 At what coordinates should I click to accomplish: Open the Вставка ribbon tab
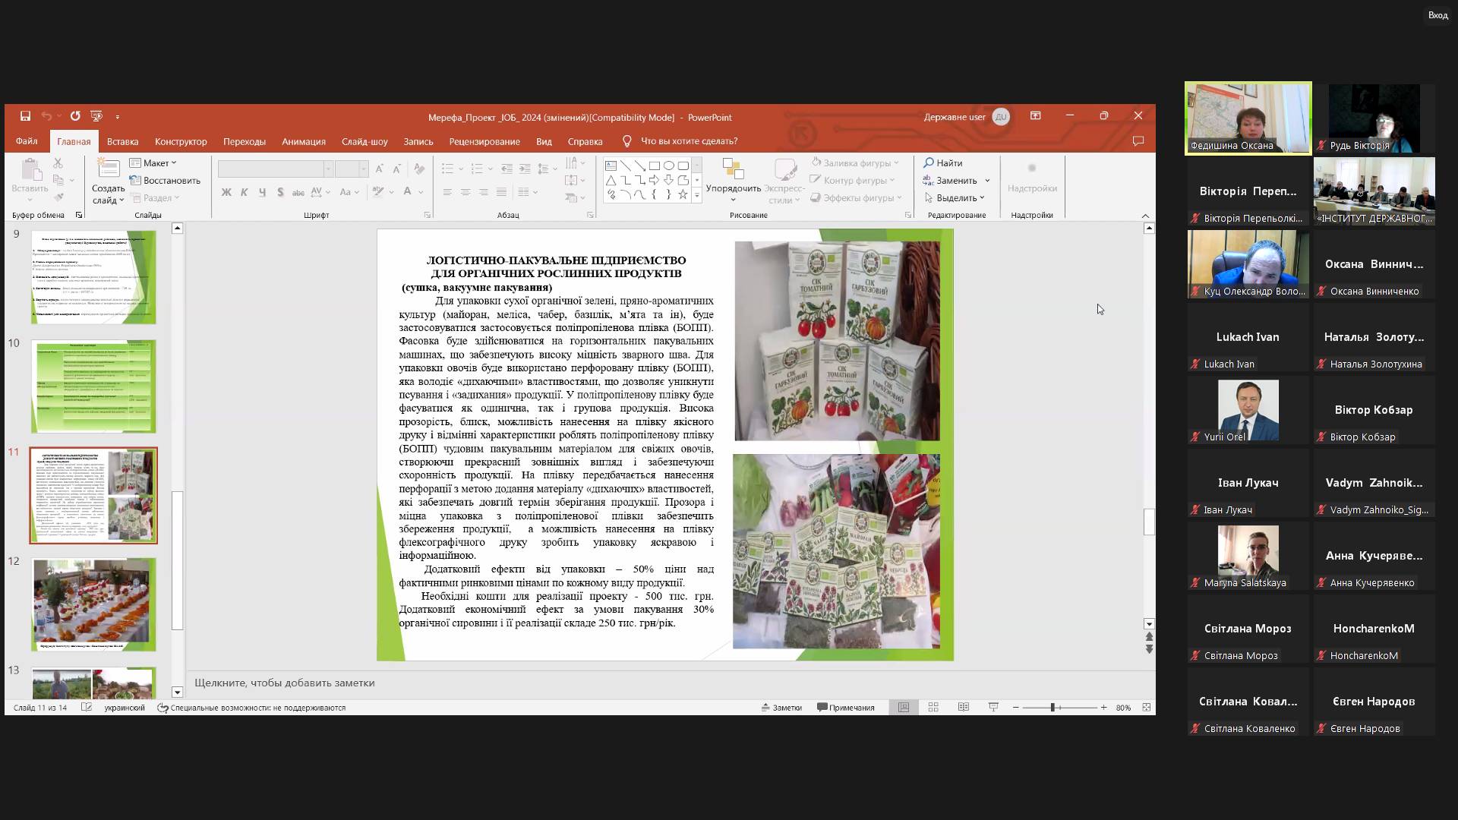pyautogui.click(x=122, y=141)
